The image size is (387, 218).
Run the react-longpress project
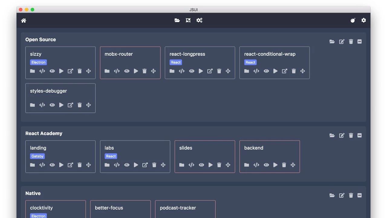pyautogui.click(x=201, y=71)
